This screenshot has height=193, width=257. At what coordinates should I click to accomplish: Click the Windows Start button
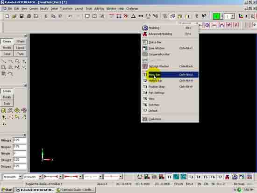(7, 190)
